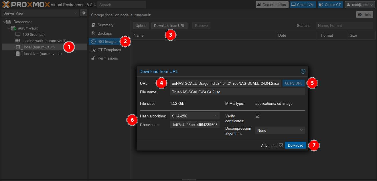Click the Create VM button
The image size is (377, 181).
pos(303,5)
